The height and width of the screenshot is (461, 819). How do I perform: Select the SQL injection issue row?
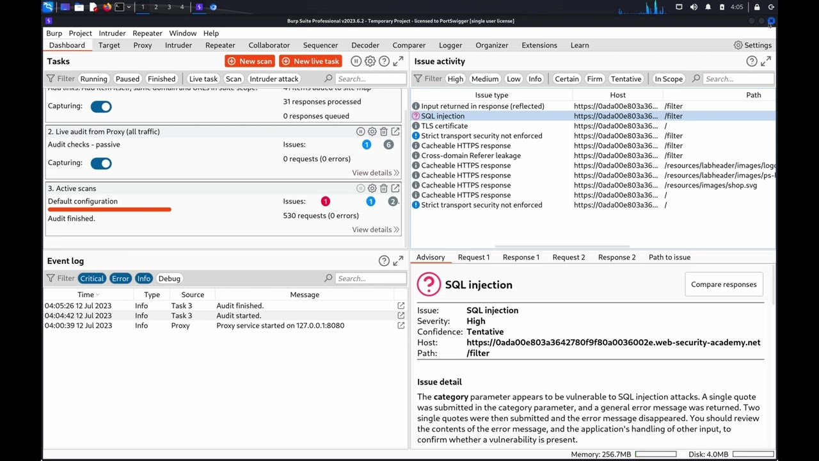coord(592,116)
